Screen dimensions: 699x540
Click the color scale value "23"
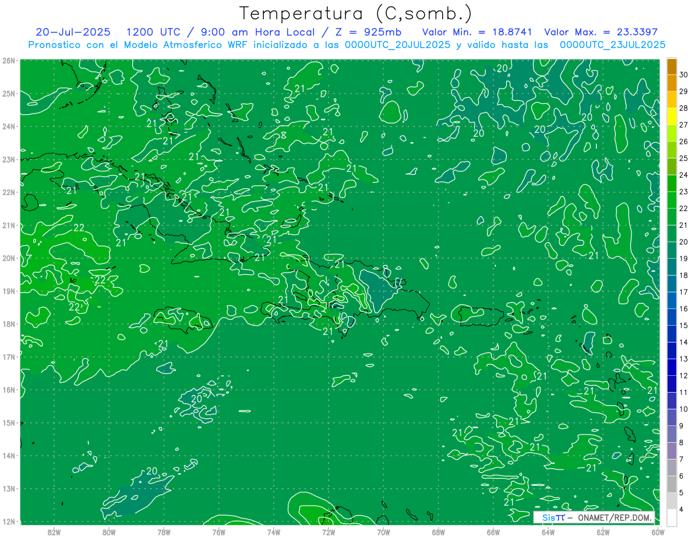[683, 192]
